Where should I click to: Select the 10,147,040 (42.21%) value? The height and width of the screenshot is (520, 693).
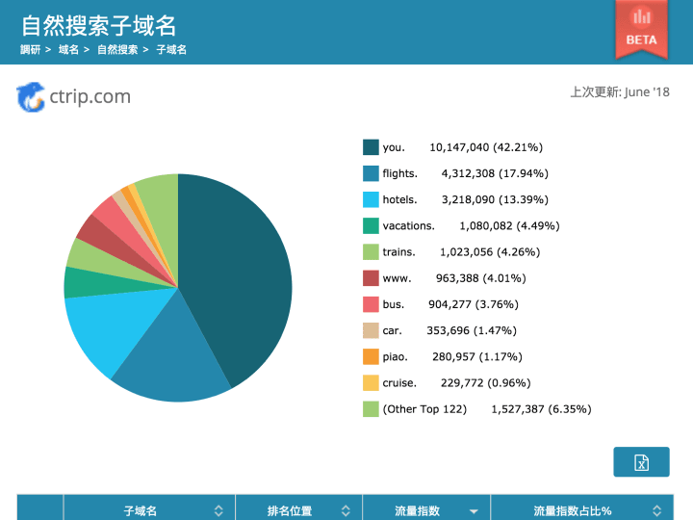(486, 147)
